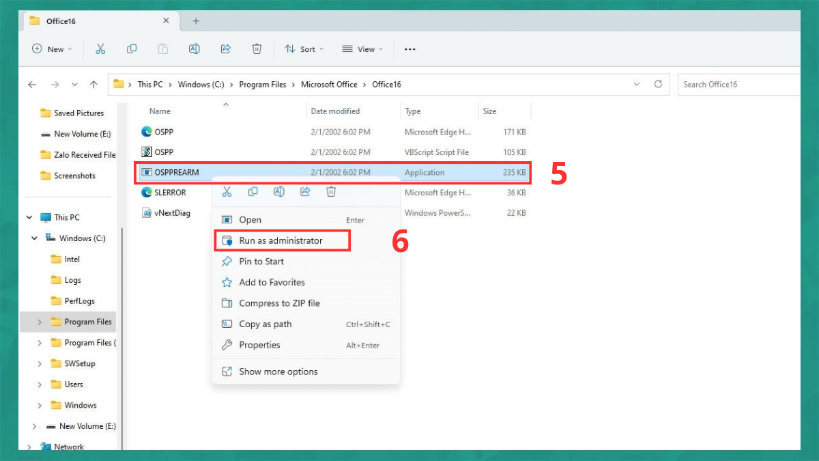Click Program Files in the address breadcrumb
819x461 pixels.
click(263, 85)
